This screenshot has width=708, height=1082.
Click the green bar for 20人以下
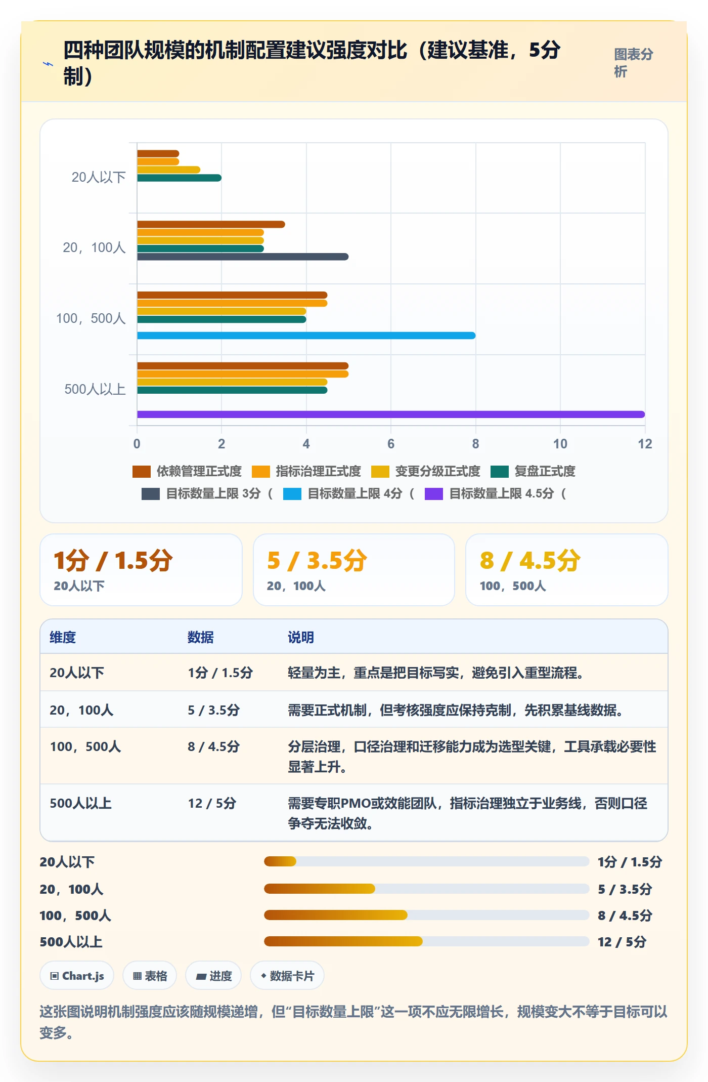179,178
